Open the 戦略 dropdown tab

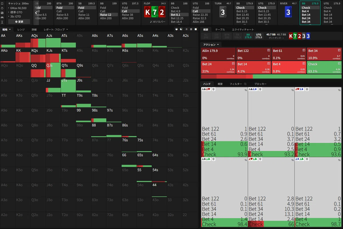[x=7, y=29]
